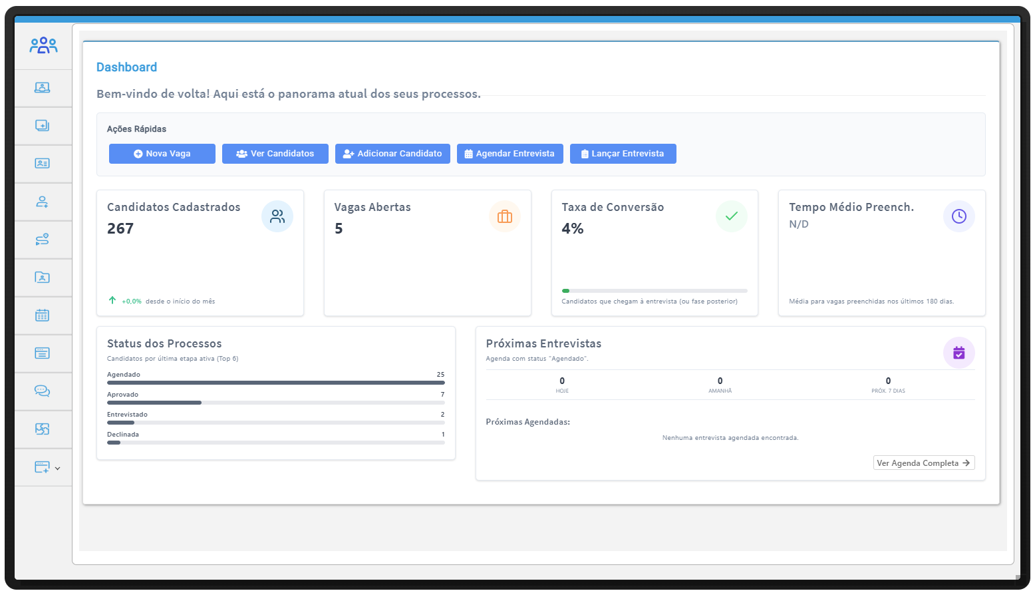The height and width of the screenshot is (591, 1031).
Task: Click the calendar icon in the sidebar
Action: point(43,315)
